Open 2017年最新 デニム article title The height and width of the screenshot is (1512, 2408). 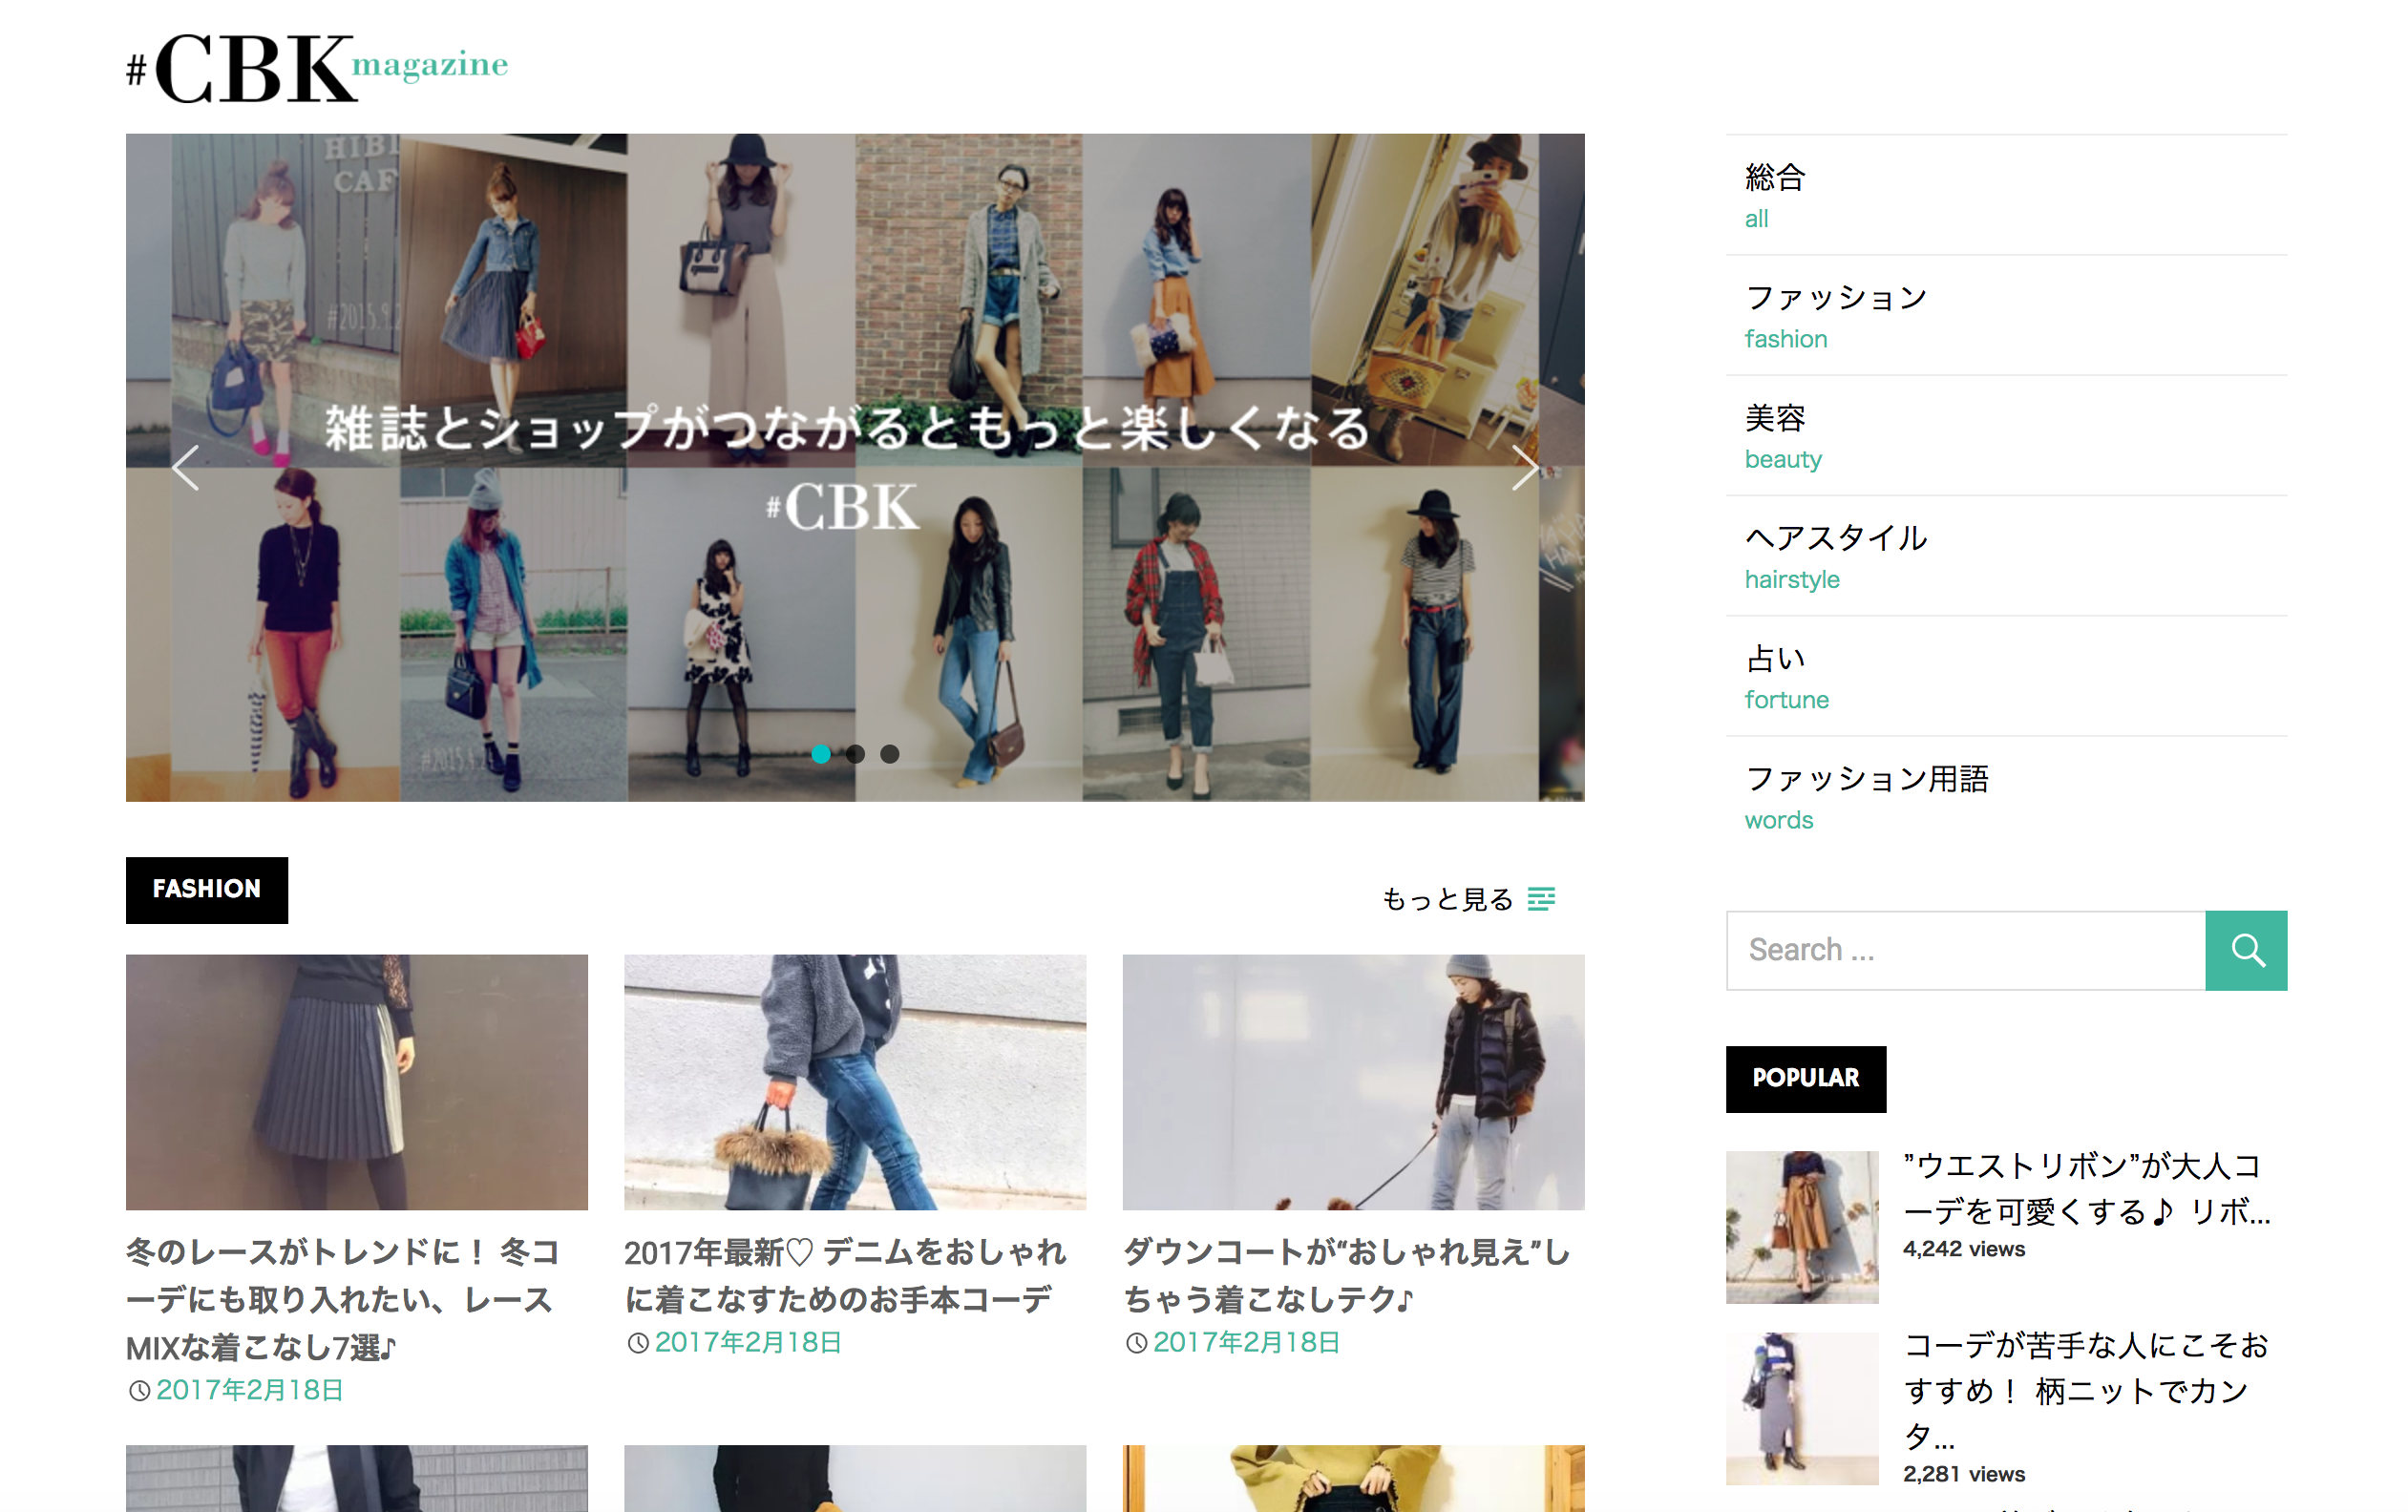(846, 1276)
